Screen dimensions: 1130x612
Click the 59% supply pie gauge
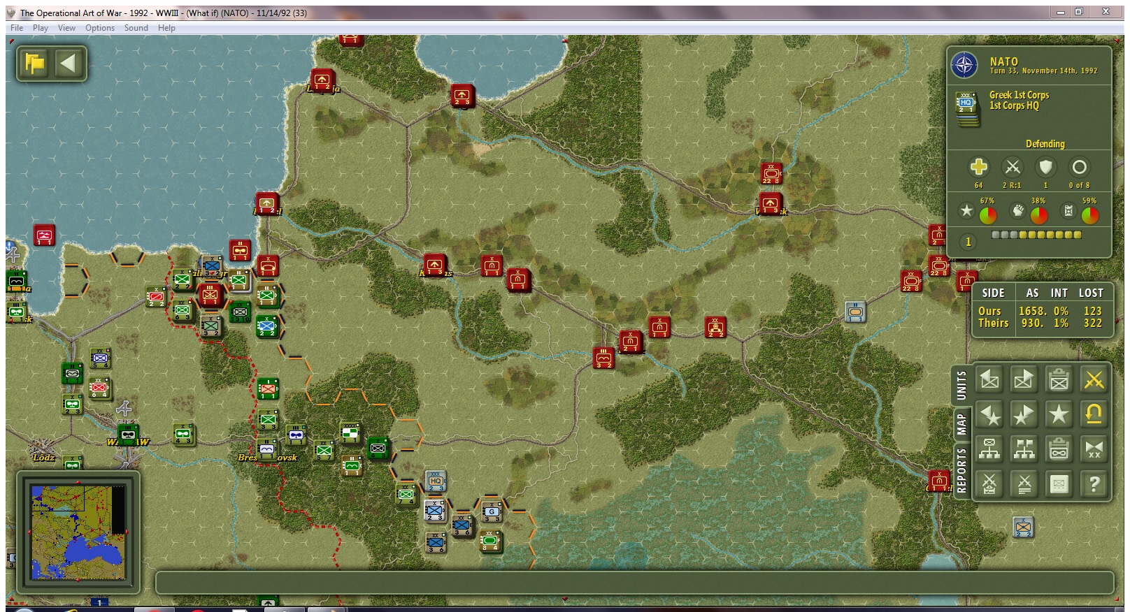click(x=1089, y=215)
